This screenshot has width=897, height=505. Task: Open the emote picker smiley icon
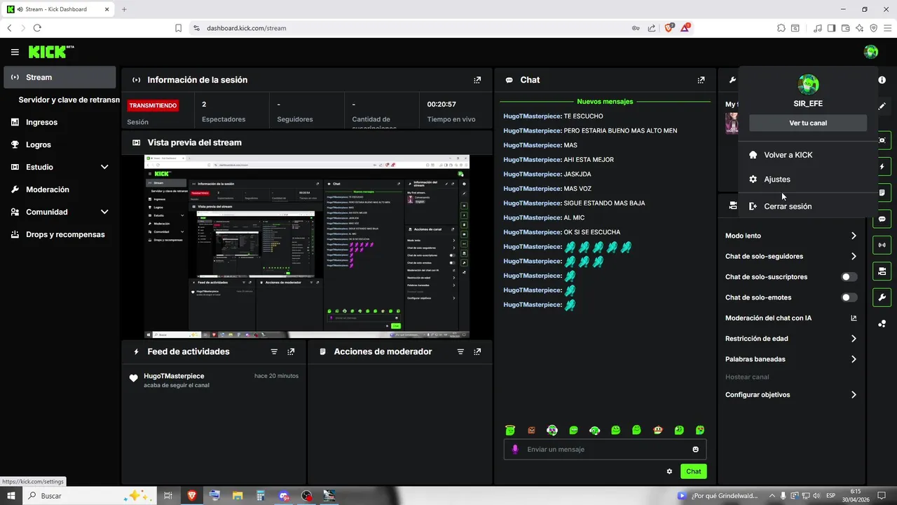[x=696, y=449]
